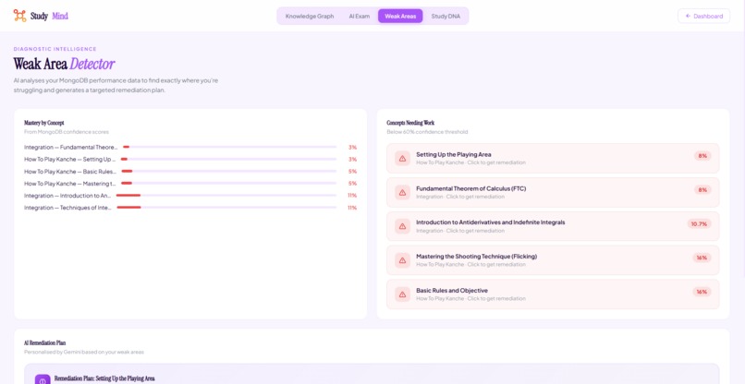Click the AI Remediation Plan heading
This screenshot has width=745, height=384.
45,342
